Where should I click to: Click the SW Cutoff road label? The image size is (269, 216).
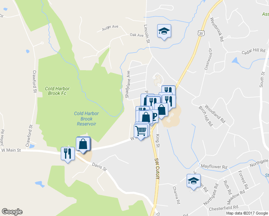157,168
